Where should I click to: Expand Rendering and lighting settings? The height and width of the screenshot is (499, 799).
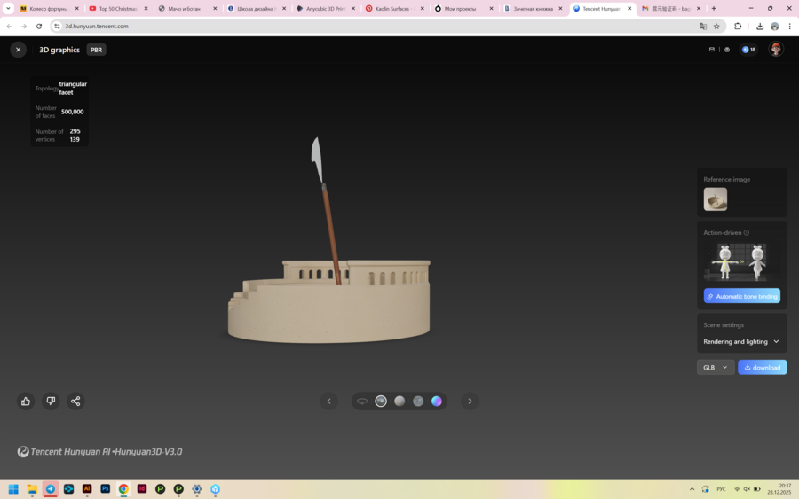click(x=741, y=341)
